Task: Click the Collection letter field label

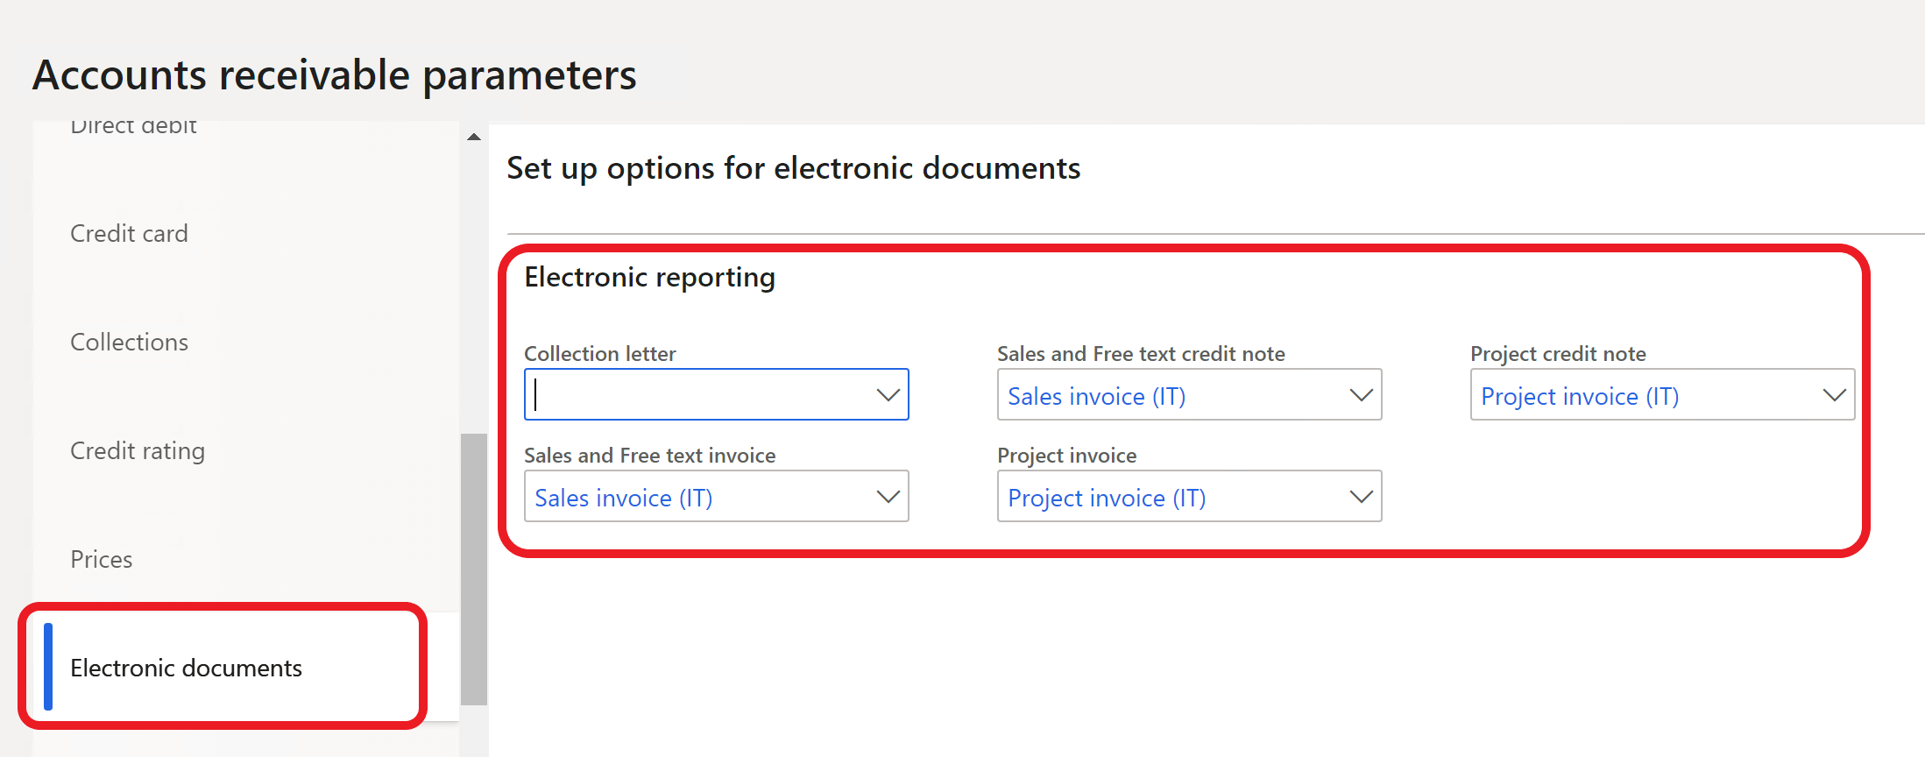Action: pos(599,354)
